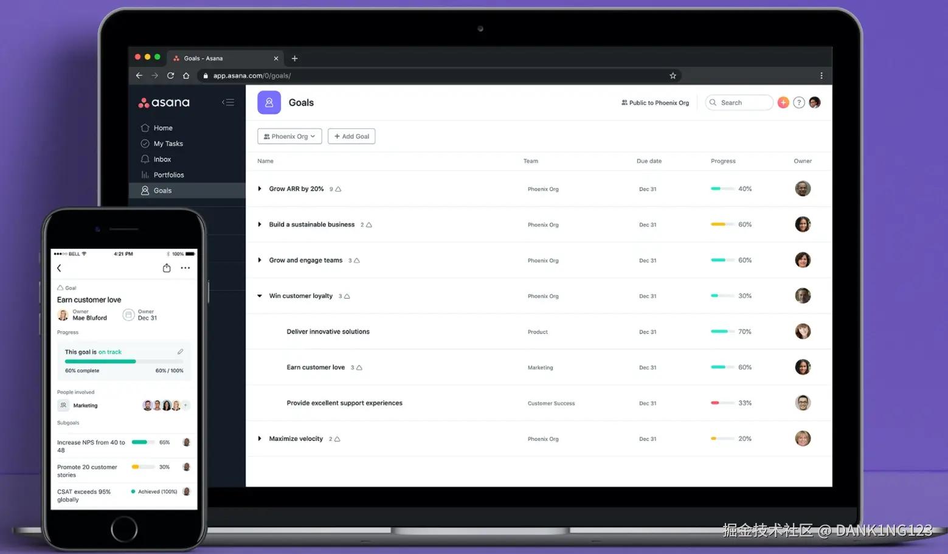Click the Search field
The height and width of the screenshot is (554, 948).
(739, 103)
